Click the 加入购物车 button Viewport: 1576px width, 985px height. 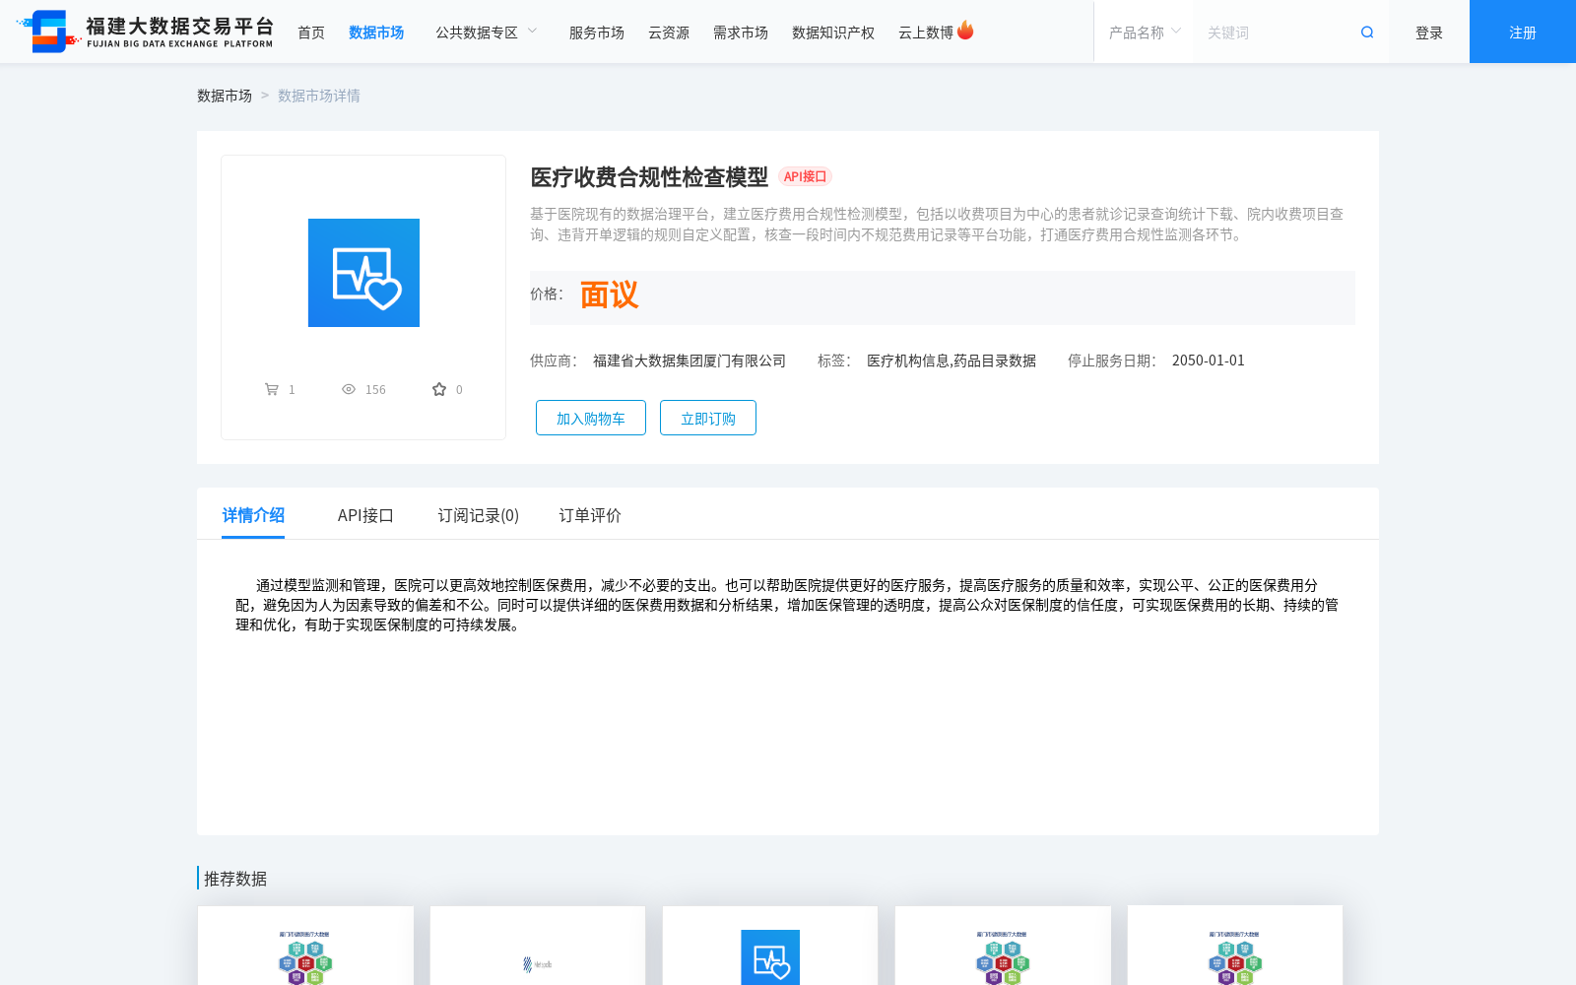pyautogui.click(x=591, y=418)
